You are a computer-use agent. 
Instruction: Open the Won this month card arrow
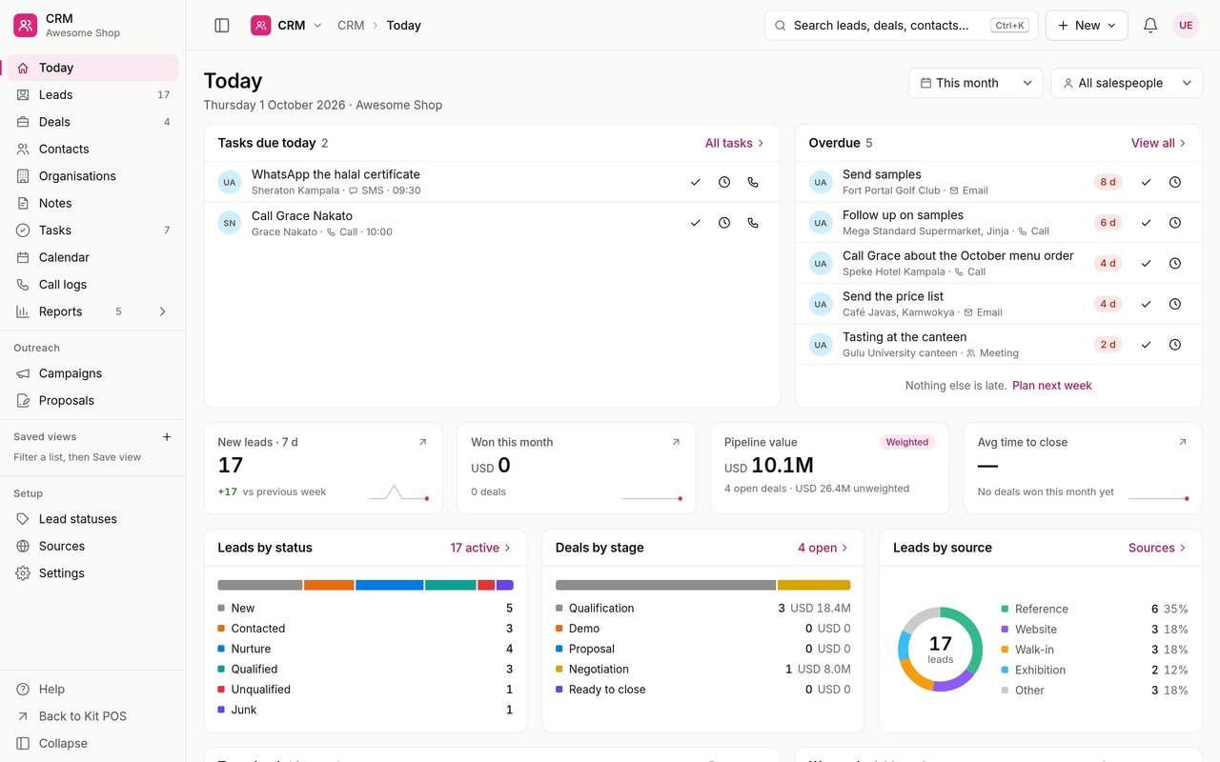(x=676, y=442)
